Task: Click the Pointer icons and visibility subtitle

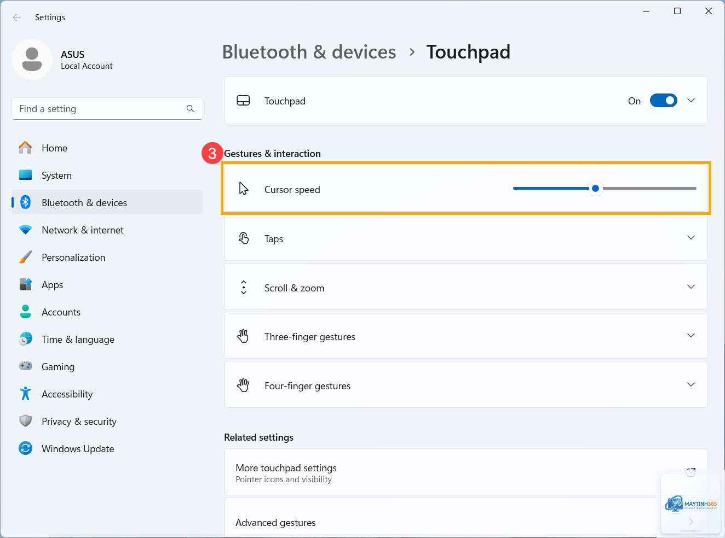Action: (284, 479)
